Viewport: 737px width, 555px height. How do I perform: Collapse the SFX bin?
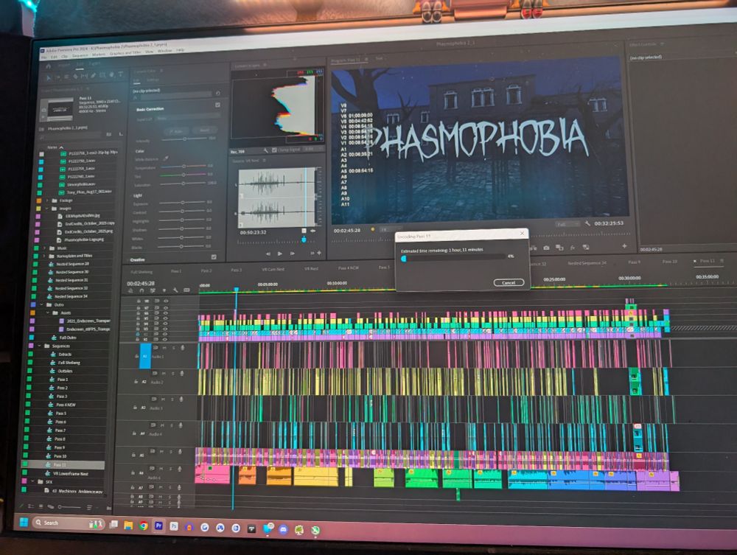[x=32, y=482]
